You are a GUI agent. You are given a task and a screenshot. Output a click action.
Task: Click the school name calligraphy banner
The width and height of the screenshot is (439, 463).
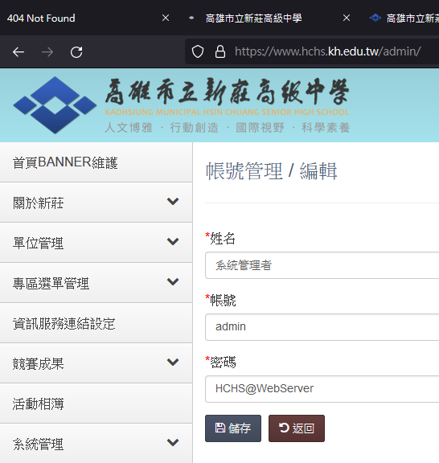(227, 92)
